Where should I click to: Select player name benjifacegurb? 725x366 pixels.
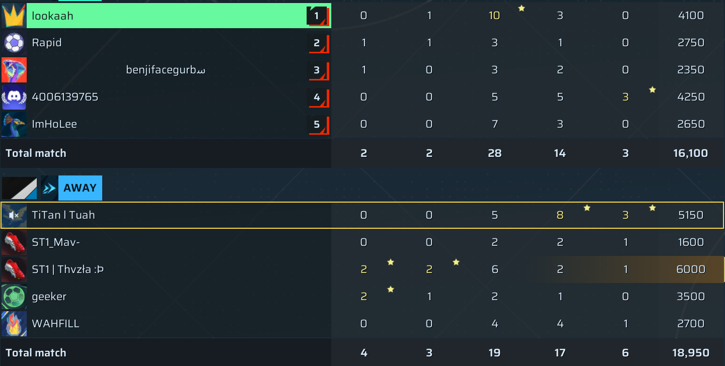[x=166, y=70]
